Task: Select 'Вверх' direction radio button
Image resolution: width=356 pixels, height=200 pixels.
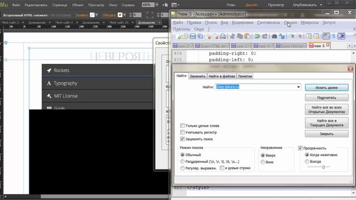Action: pyautogui.click(x=263, y=156)
